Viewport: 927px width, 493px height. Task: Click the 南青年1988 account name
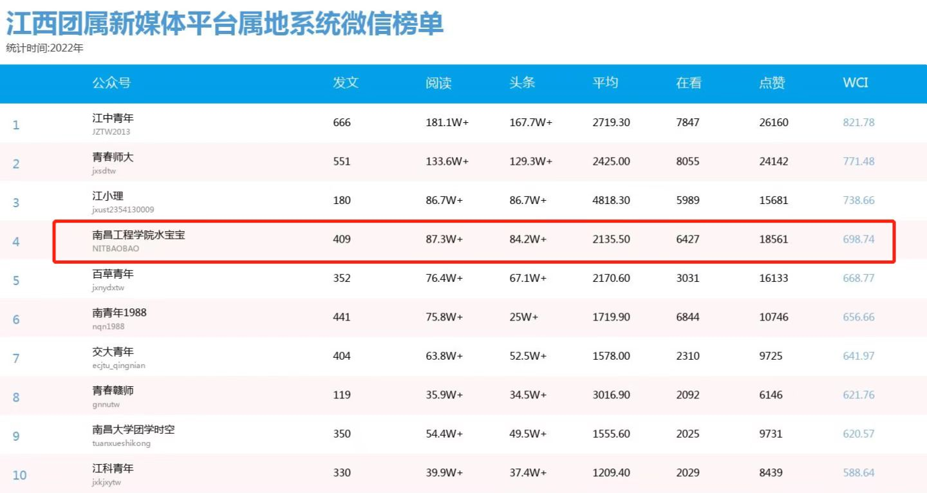(119, 313)
